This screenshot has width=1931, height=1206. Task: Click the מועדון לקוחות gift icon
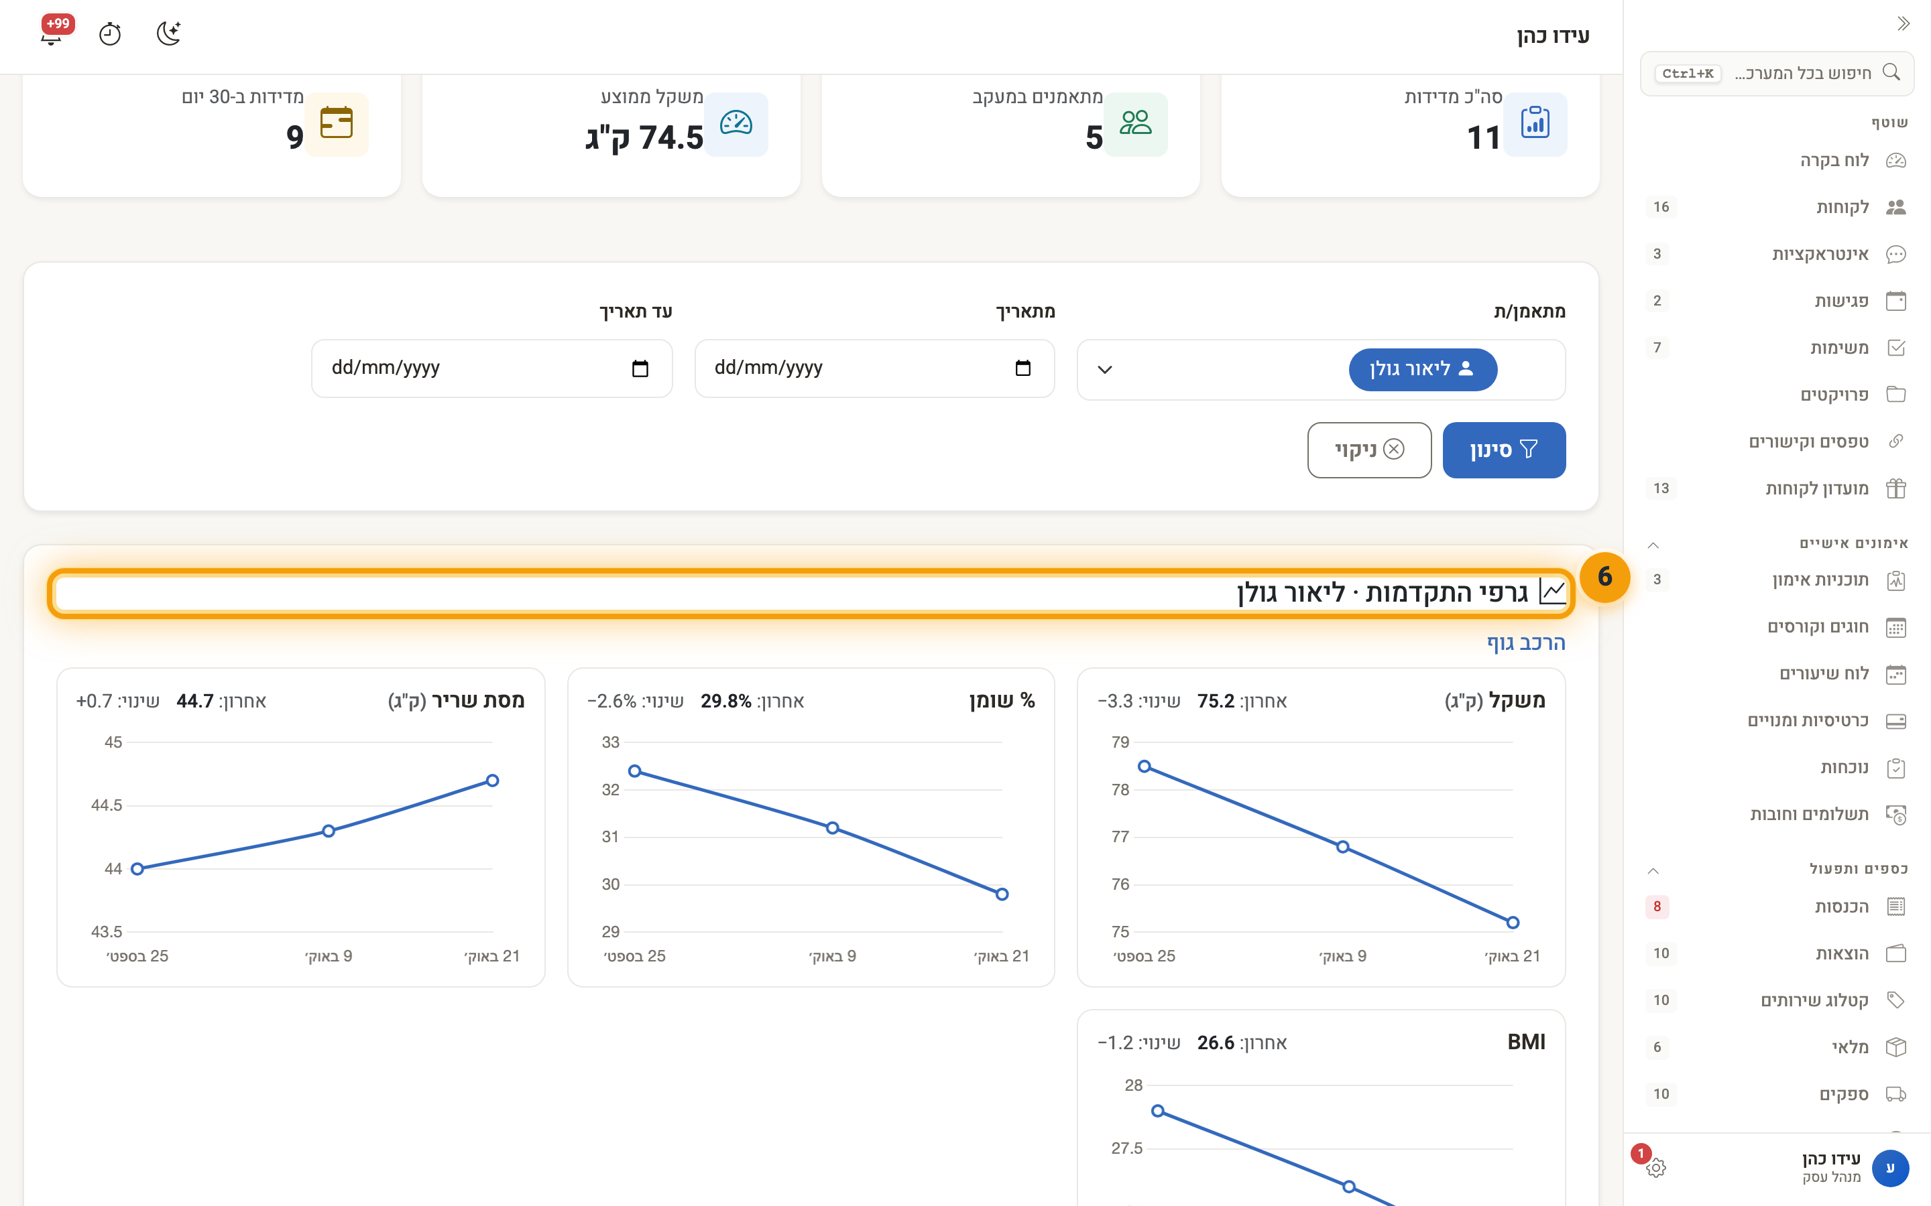pos(1896,488)
